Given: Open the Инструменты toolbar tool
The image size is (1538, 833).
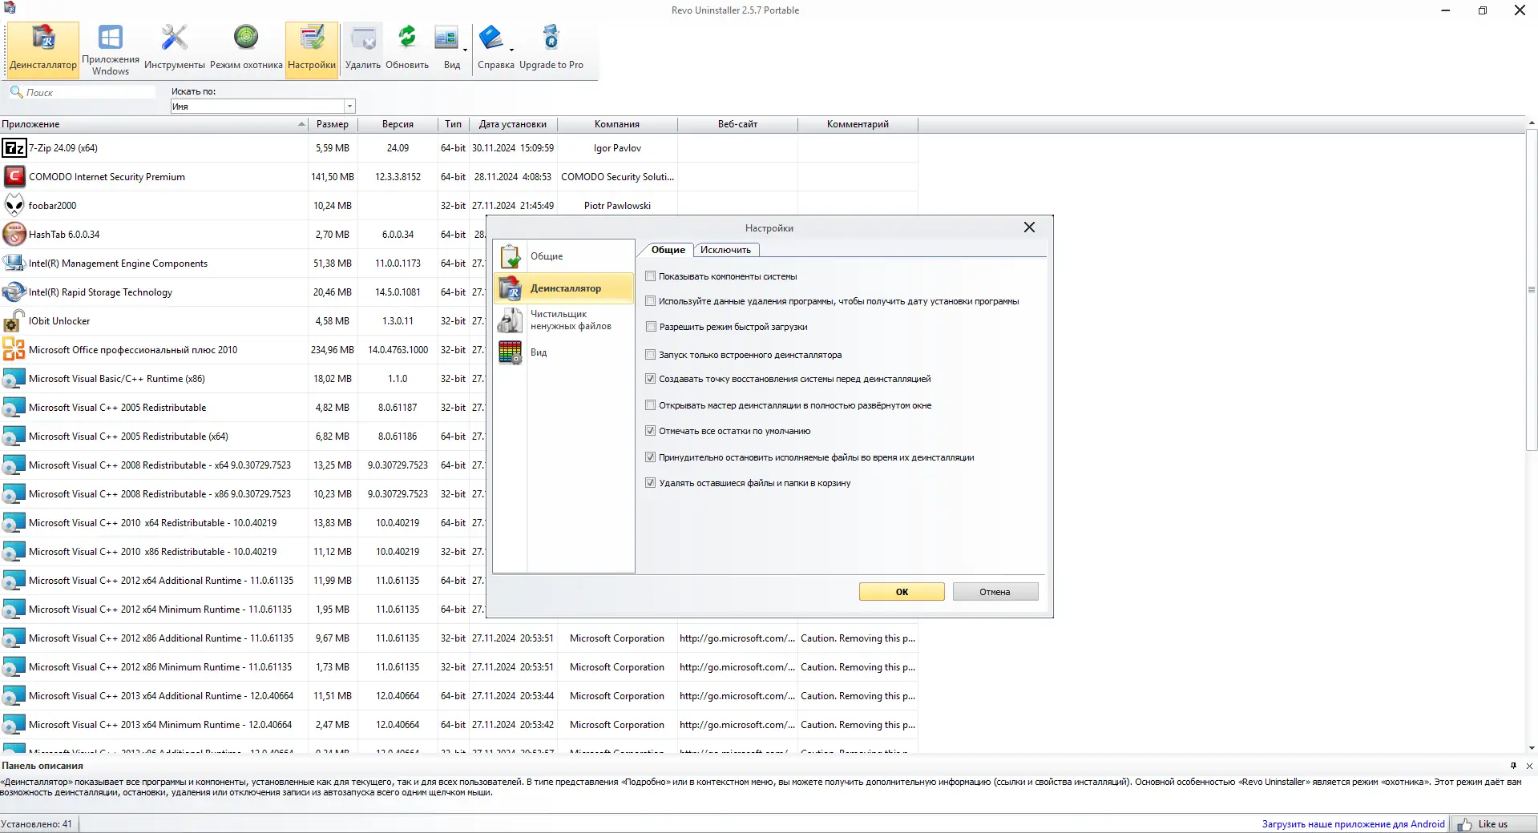Looking at the screenshot, I should point(174,50).
